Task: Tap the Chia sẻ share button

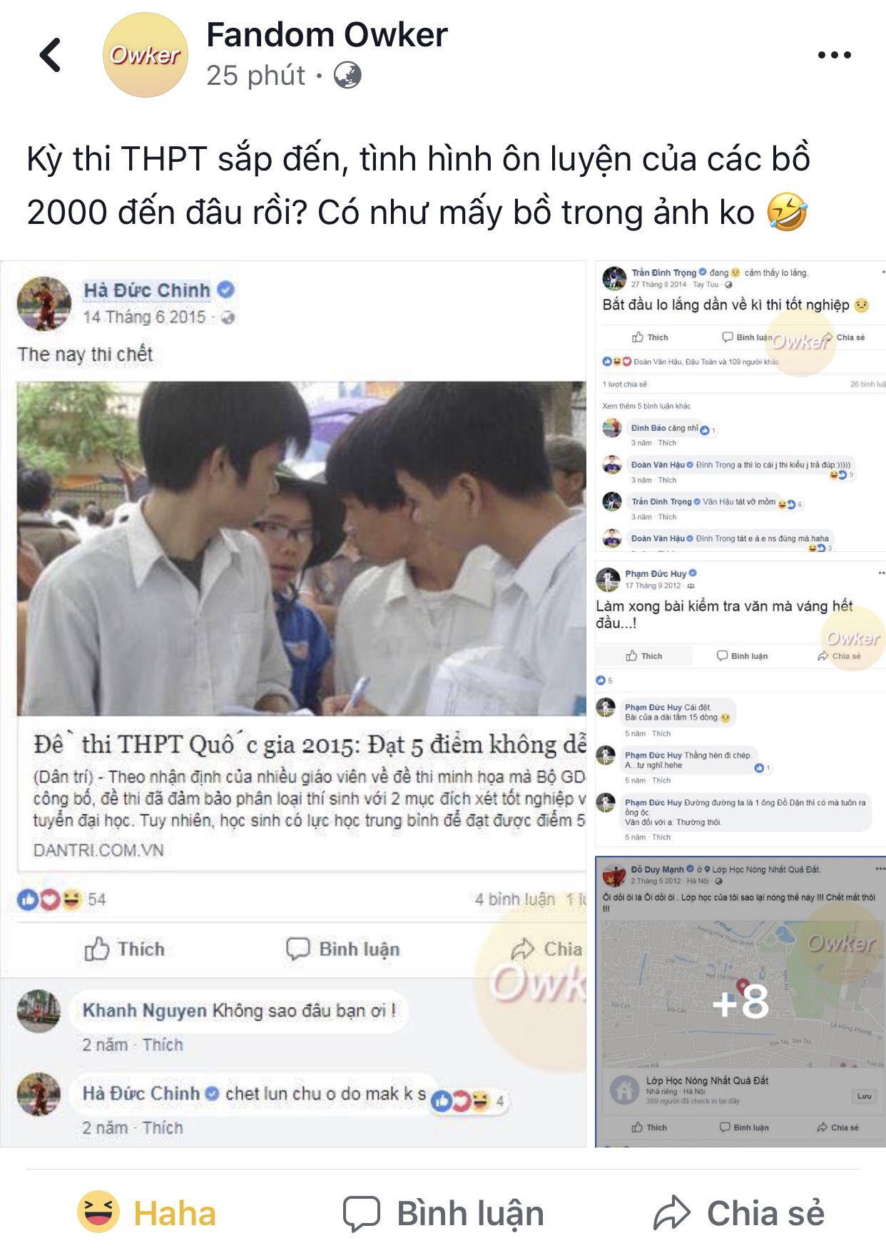Action: tap(739, 1213)
